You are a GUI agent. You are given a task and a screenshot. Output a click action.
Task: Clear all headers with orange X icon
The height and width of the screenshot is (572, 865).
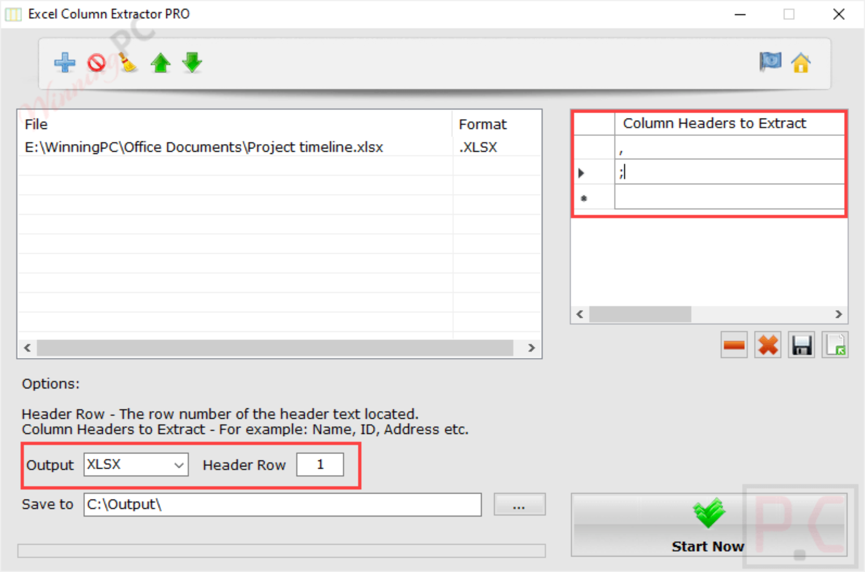point(767,345)
